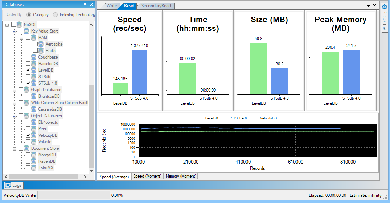Click the Logs panel icon
The image size is (390, 203).
click(8, 185)
